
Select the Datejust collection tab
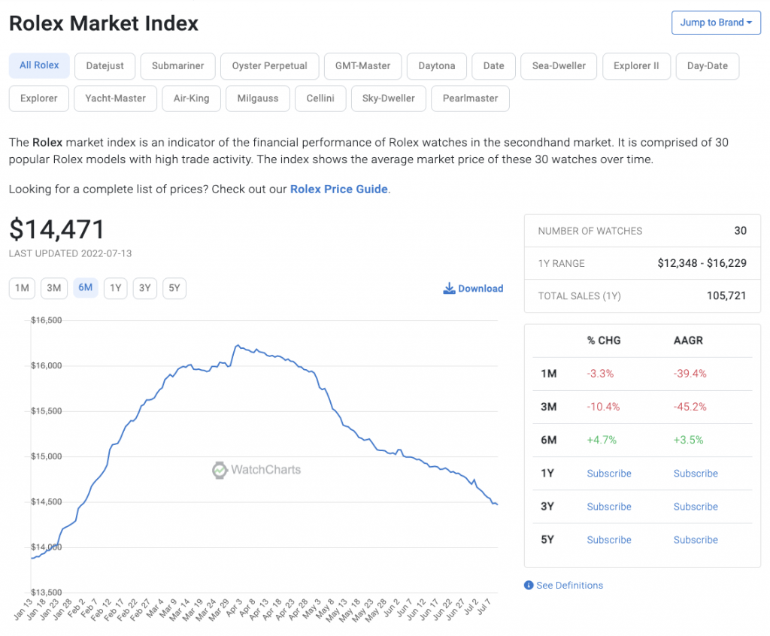click(105, 66)
